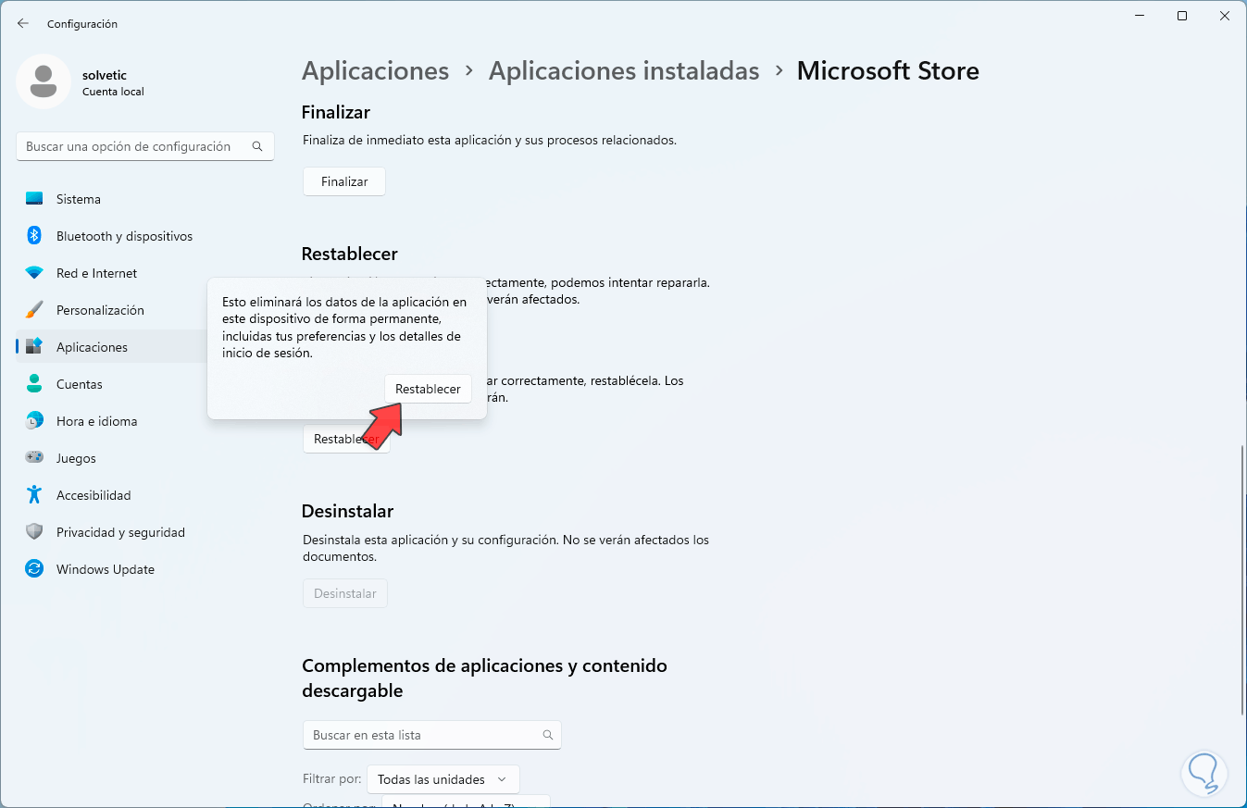Click the 'Microsoft Store' breadcrumb title

point(888,71)
